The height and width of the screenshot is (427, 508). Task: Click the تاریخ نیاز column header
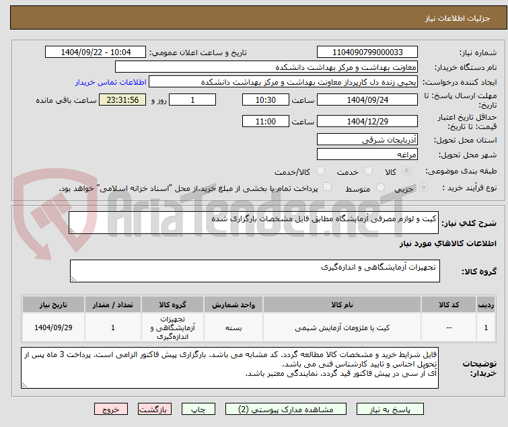pos(53,305)
